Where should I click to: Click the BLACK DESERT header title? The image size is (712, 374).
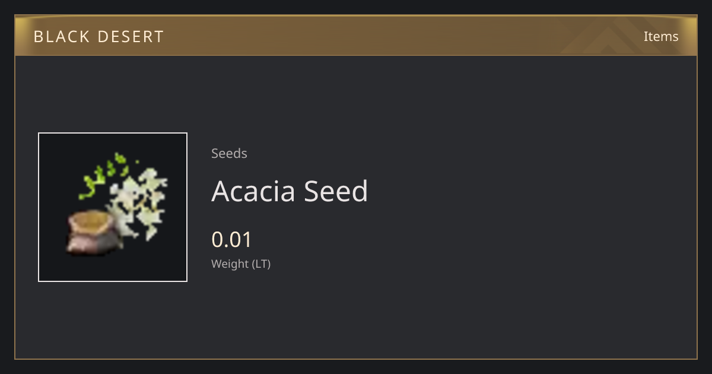pos(98,37)
